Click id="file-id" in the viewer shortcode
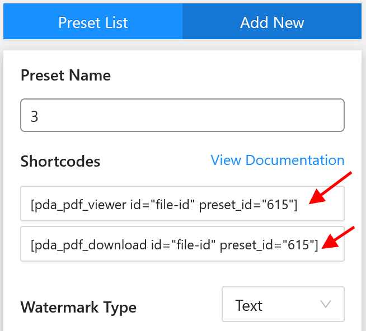 click(162, 205)
